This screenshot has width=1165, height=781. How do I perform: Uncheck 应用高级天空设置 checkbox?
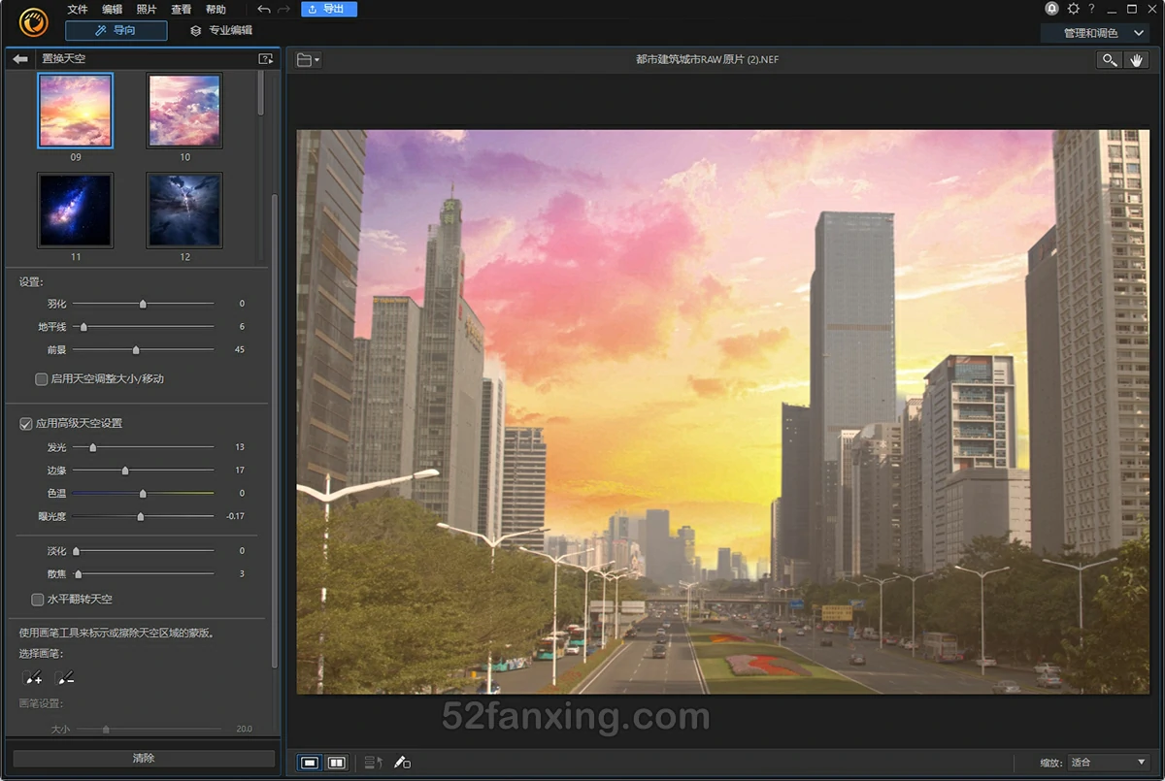point(26,424)
